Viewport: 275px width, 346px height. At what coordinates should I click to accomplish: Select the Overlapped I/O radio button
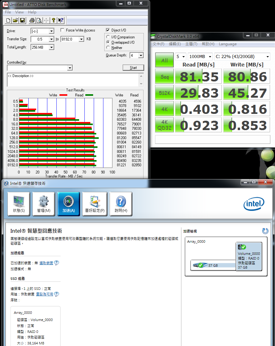pyautogui.click(x=108, y=42)
